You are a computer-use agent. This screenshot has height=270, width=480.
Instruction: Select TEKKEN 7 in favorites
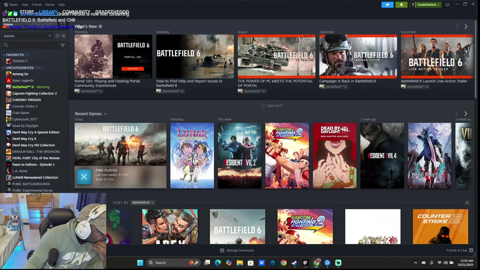(20, 61)
